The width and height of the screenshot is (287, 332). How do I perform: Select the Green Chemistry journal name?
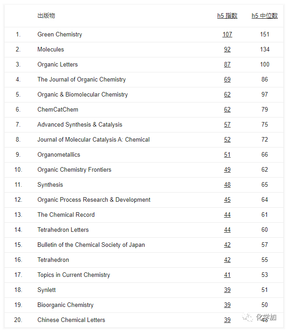tap(60, 35)
